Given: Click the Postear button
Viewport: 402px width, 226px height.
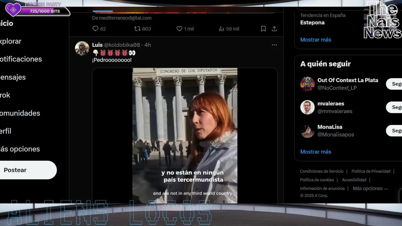Looking at the screenshot, I should pyautogui.click(x=28, y=170).
